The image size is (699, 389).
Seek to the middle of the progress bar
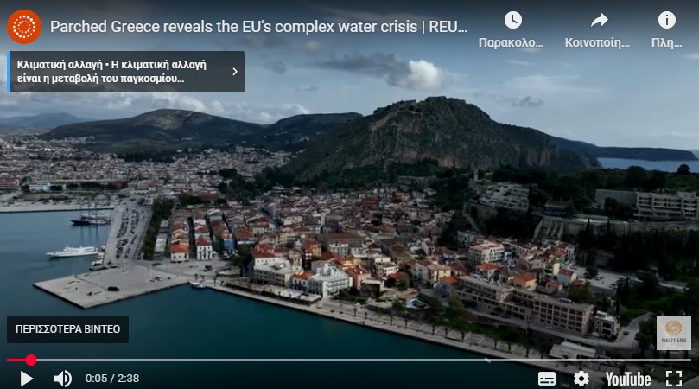[349, 360]
